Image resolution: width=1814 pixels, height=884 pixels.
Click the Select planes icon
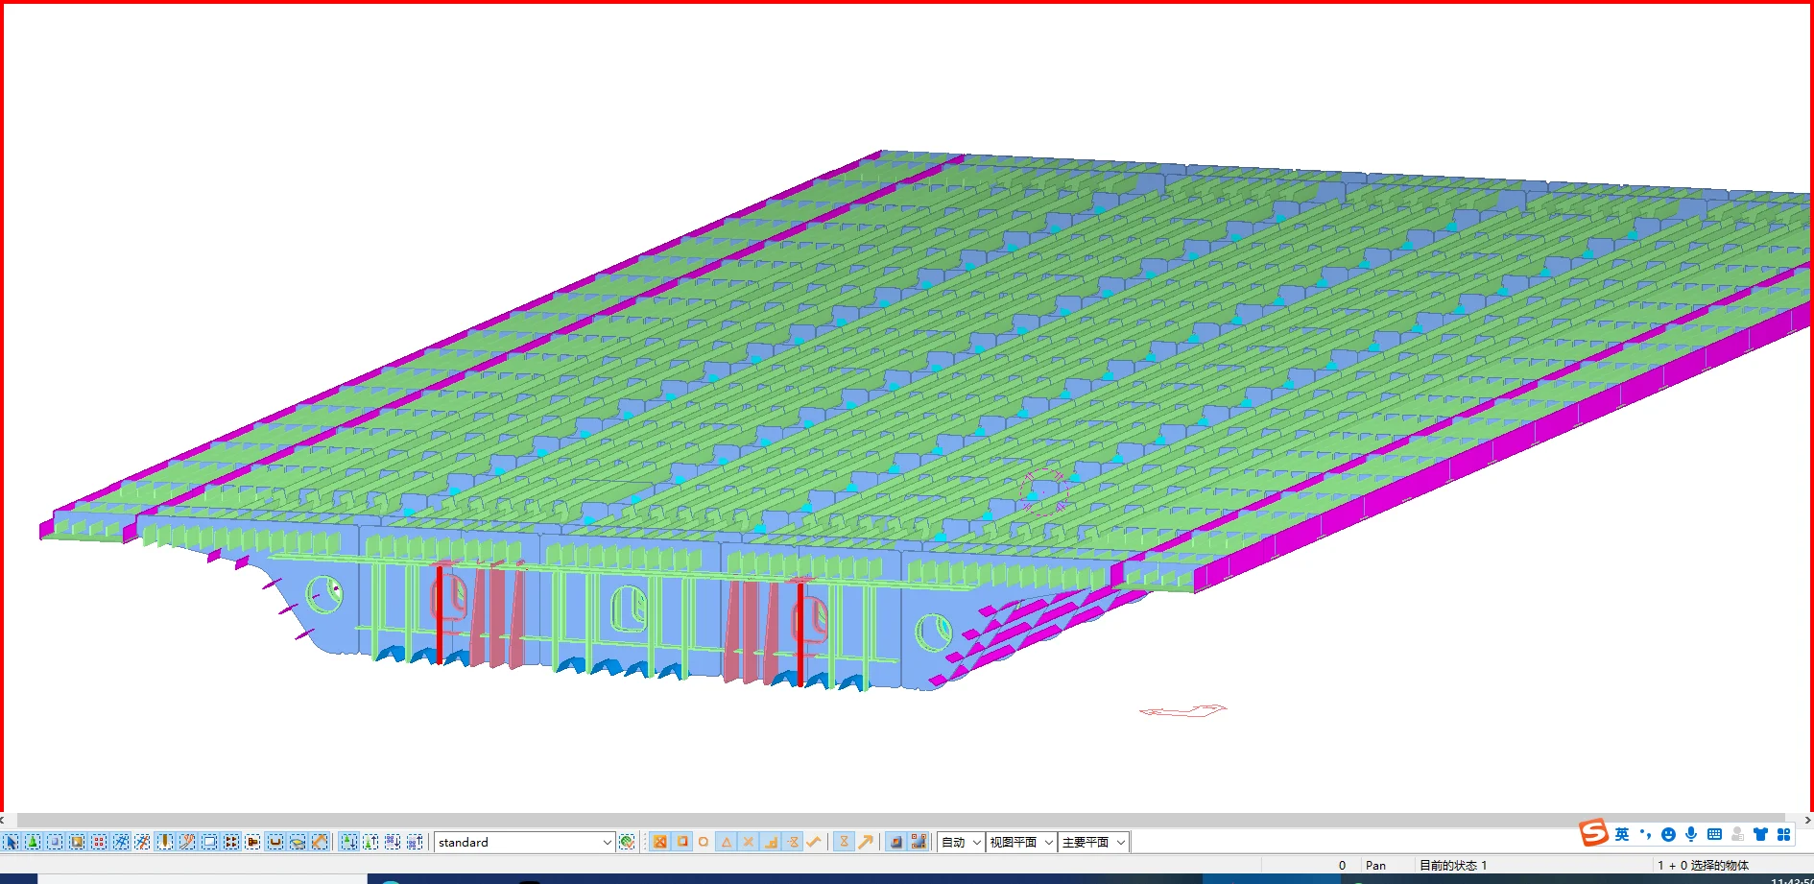pyautogui.click(x=298, y=842)
